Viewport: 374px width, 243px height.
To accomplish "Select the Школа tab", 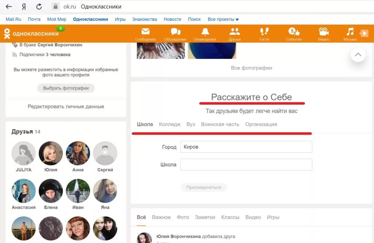I will click(x=145, y=124).
